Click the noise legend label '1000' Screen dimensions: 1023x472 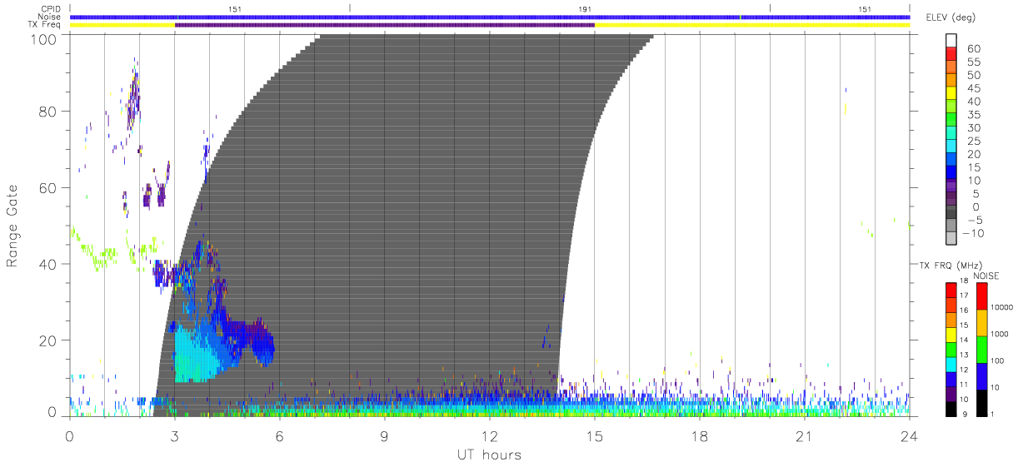[x=1001, y=335]
